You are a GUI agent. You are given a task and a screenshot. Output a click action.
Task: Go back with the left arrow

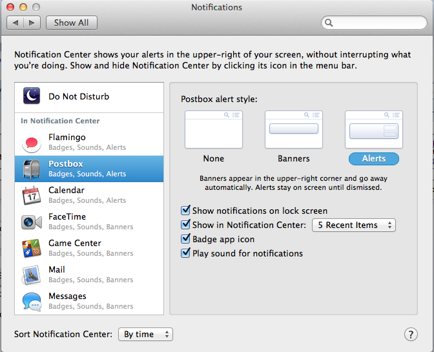click(x=15, y=23)
